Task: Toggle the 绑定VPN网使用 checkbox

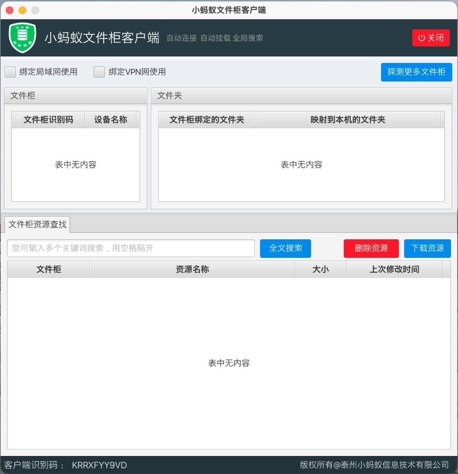Action: pyautogui.click(x=99, y=72)
